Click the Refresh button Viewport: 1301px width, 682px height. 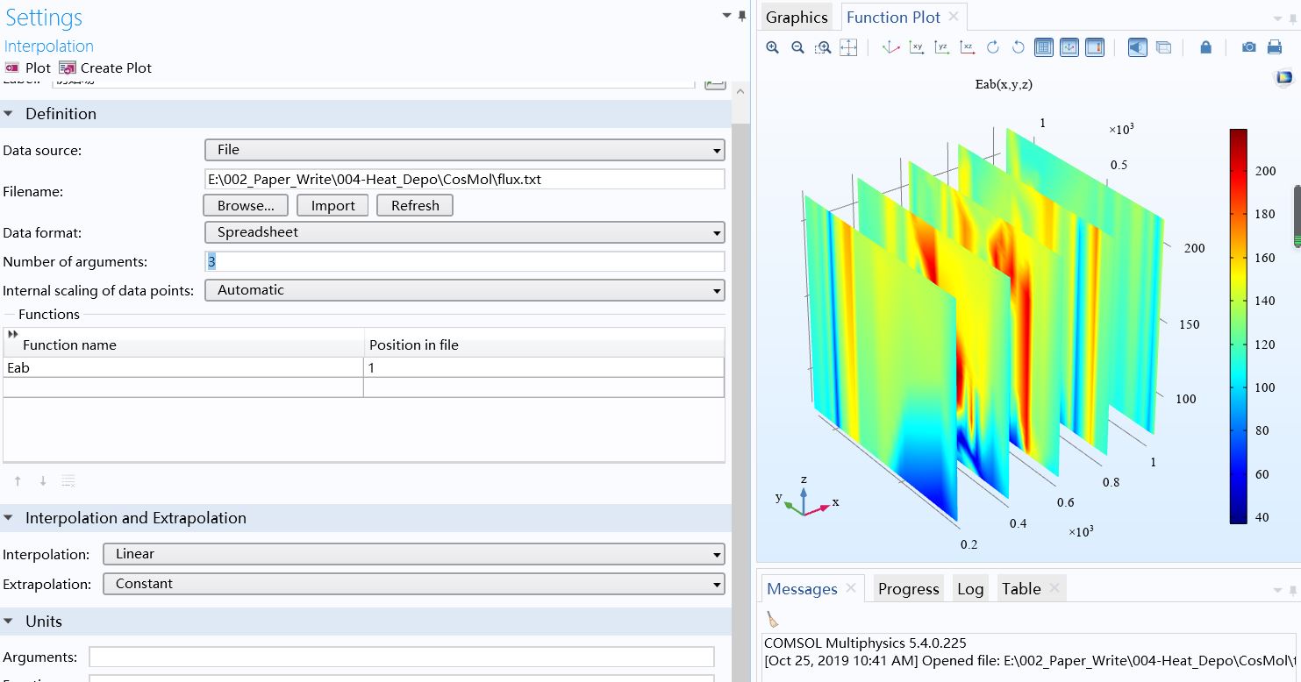click(415, 205)
